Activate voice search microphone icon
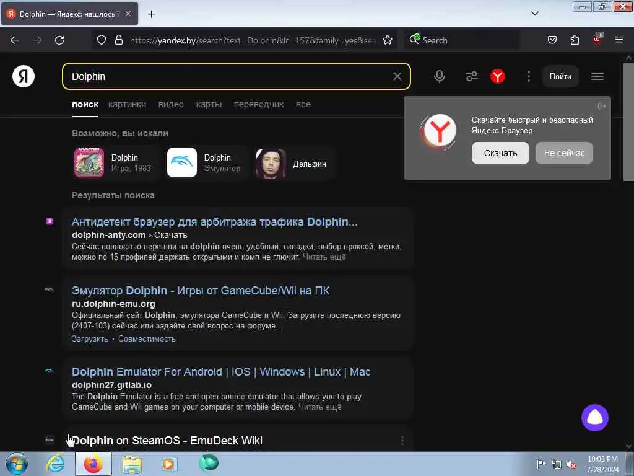The image size is (634, 476). click(440, 76)
